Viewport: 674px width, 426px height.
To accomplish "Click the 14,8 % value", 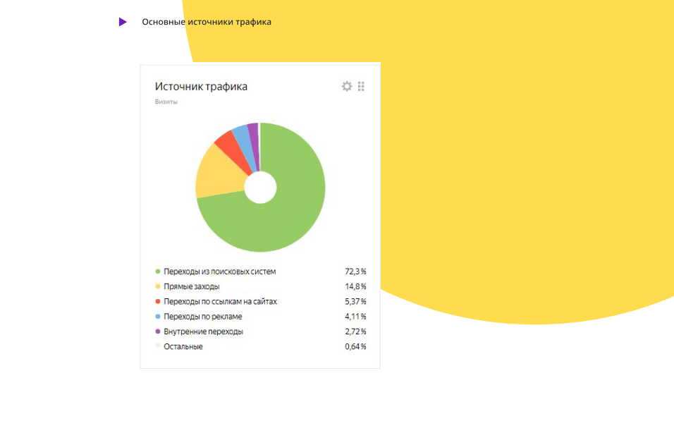I will click(355, 287).
